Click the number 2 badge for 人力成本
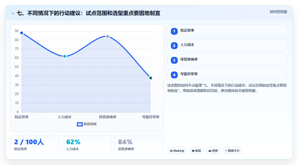This screenshot has width=298, height=165. (174, 46)
